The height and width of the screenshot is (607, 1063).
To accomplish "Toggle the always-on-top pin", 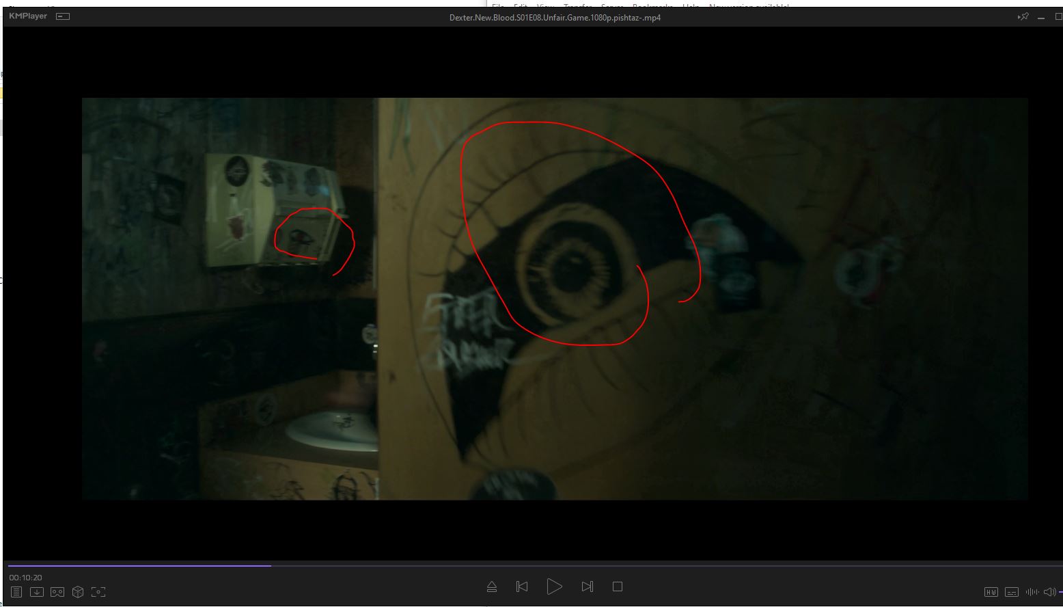I will [x=1023, y=17].
